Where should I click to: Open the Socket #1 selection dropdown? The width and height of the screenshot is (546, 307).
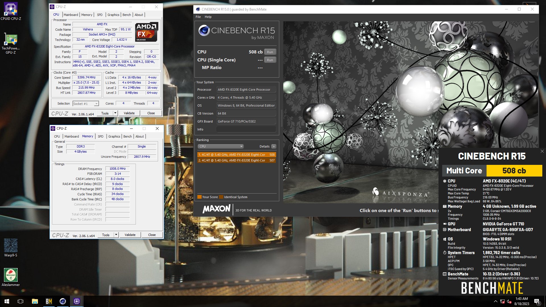(86, 104)
